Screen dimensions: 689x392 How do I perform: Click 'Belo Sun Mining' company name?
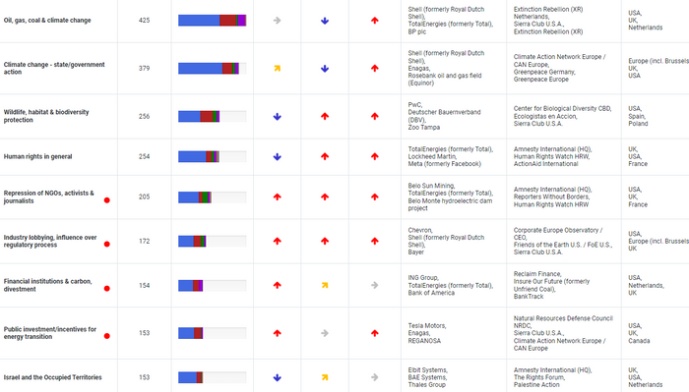tap(431, 186)
